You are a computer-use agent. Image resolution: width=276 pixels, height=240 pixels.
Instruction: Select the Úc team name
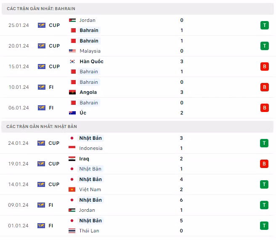click(x=83, y=113)
